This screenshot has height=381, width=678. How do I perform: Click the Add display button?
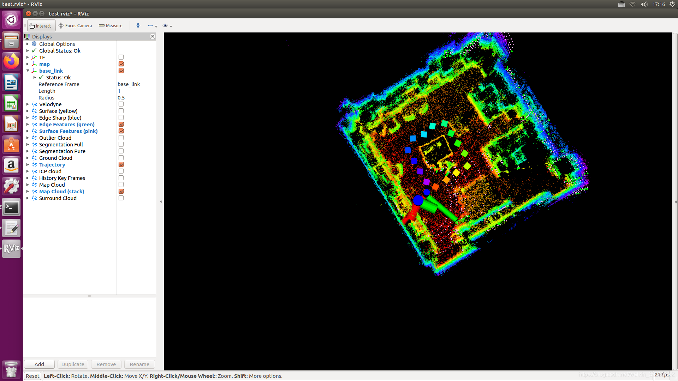39,364
